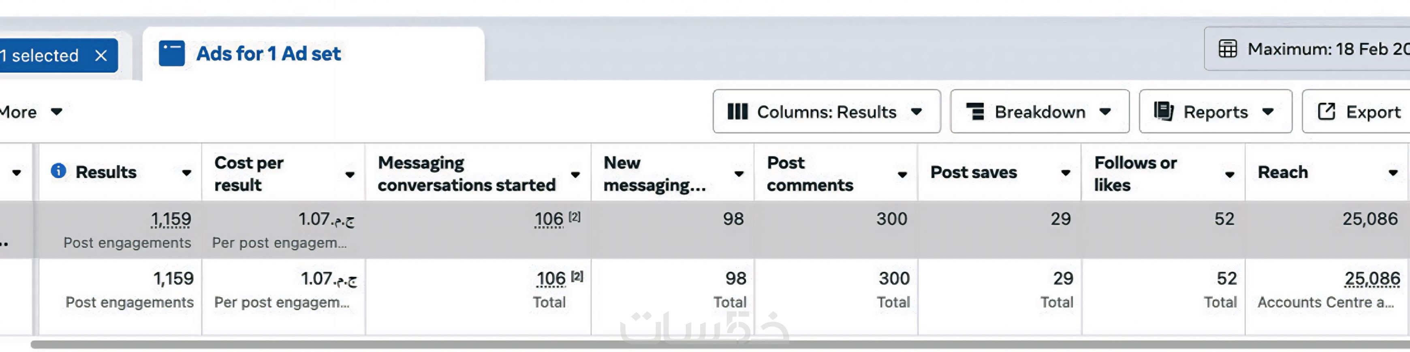Open the Ads for 1 Ad set tab

click(268, 53)
